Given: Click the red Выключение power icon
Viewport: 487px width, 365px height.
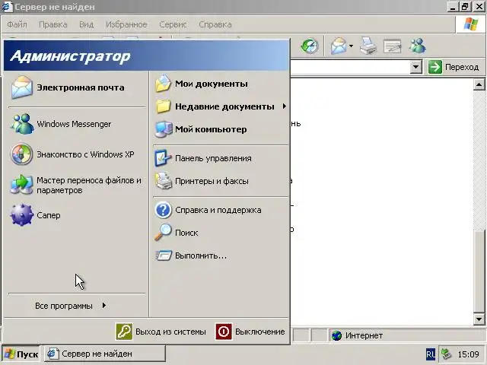Looking at the screenshot, I should click(x=224, y=332).
